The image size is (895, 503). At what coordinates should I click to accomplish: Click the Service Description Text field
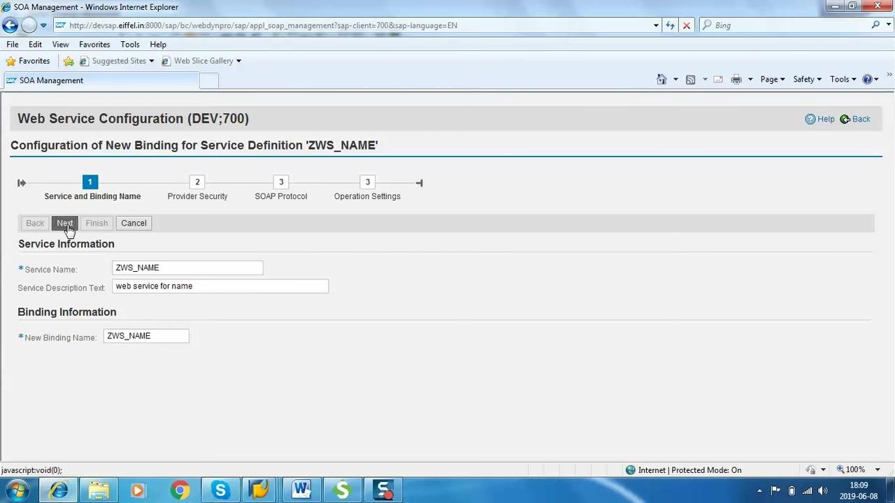click(x=220, y=286)
